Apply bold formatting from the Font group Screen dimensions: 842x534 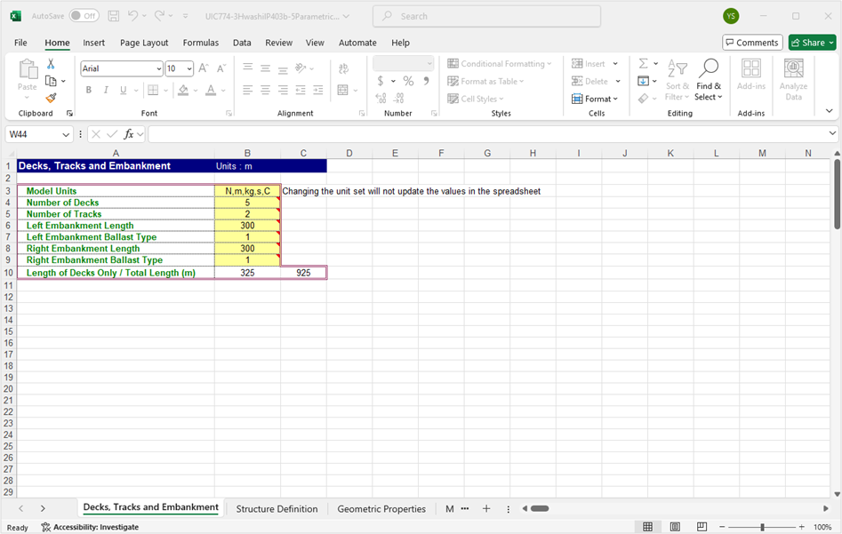coord(87,90)
